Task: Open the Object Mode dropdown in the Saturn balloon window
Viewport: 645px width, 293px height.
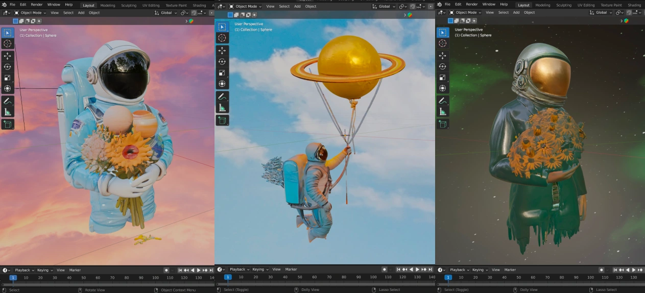Action: pyautogui.click(x=246, y=7)
